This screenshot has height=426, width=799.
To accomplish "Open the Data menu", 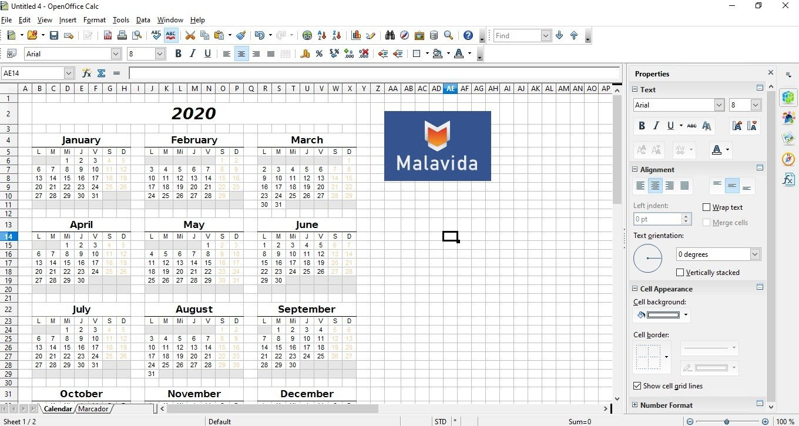I will coord(143,19).
